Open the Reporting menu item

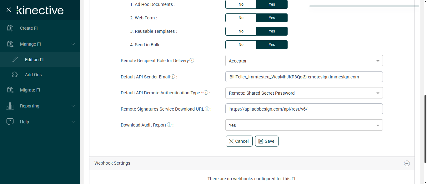[x=40, y=106]
